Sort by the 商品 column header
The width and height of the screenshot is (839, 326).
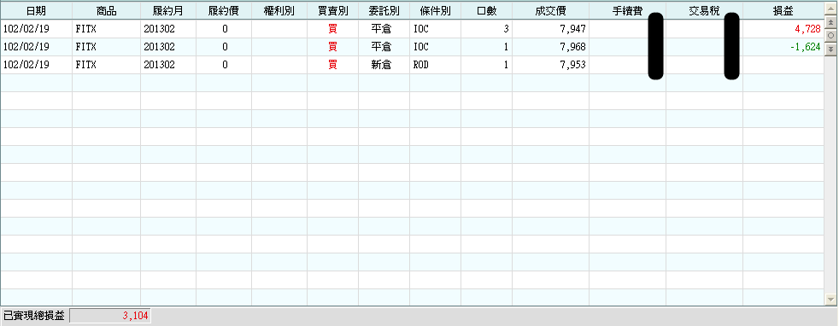106,10
